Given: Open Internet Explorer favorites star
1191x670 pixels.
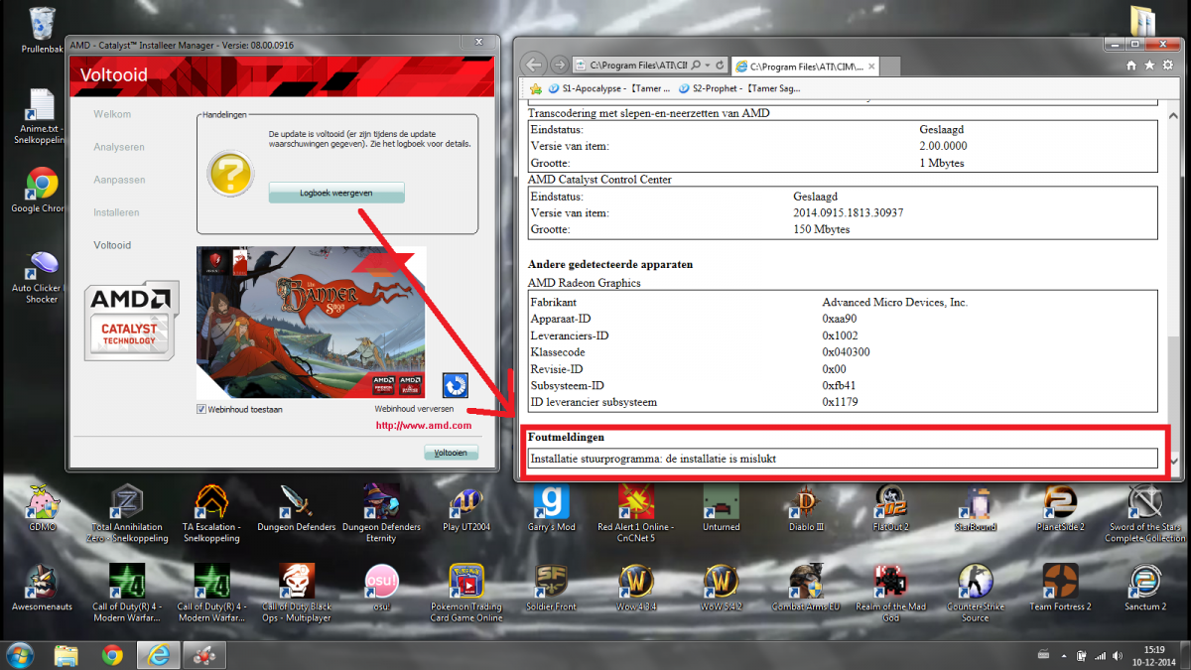Looking at the screenshot, I should click(x=1149, y=66).
